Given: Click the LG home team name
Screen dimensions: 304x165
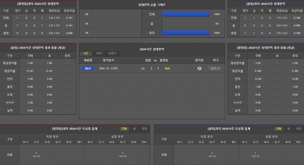Looking at the screenshot, I should (143, 68).
